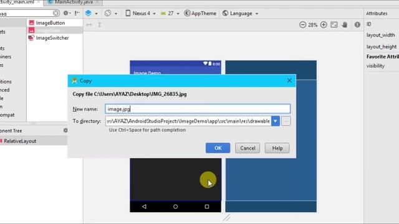Click the To directory path field
The width and height of the screenshot is (399, 224).
(x=188, y=121)
